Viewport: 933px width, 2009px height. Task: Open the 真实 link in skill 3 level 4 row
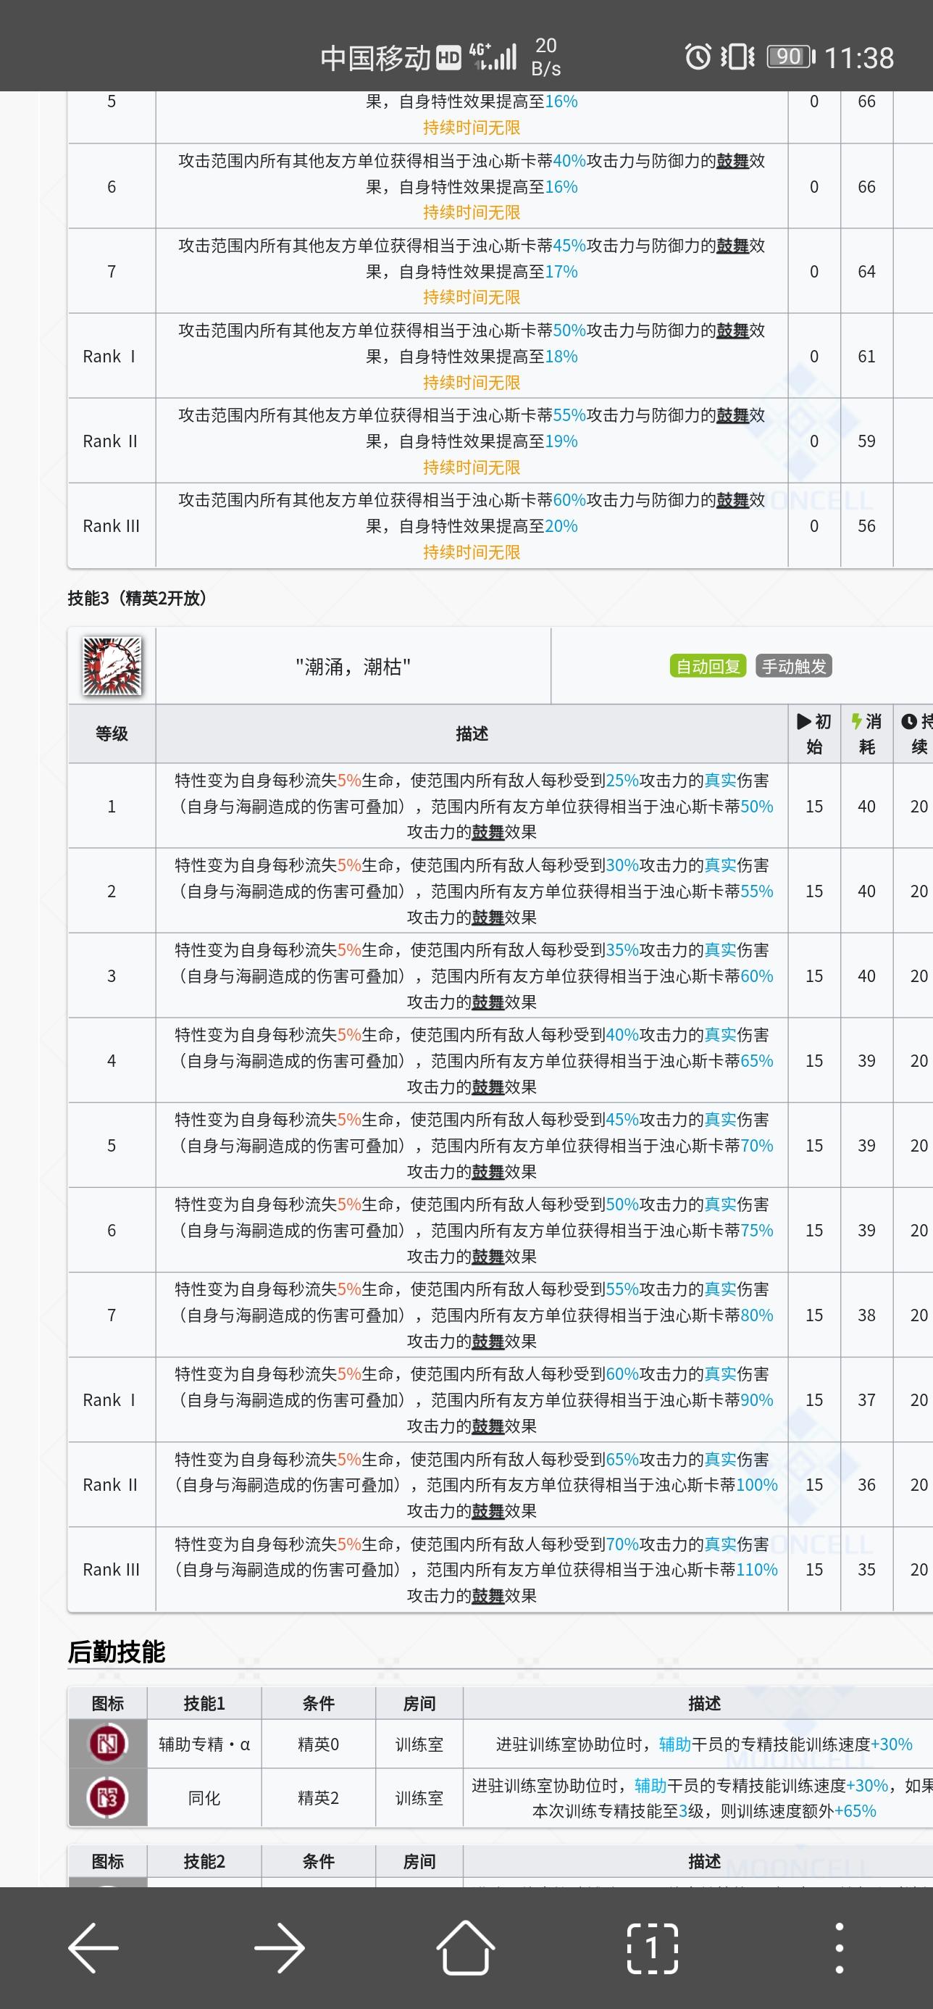click(720, 1035)
